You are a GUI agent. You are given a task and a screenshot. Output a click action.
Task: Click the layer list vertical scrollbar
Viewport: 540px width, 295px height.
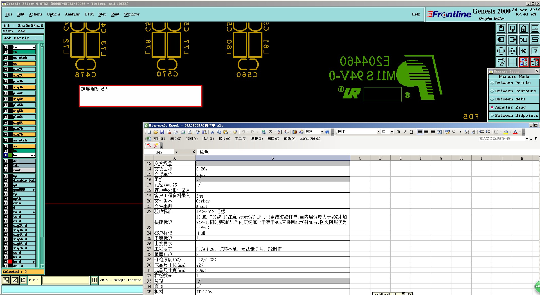[x=42, y=155]
